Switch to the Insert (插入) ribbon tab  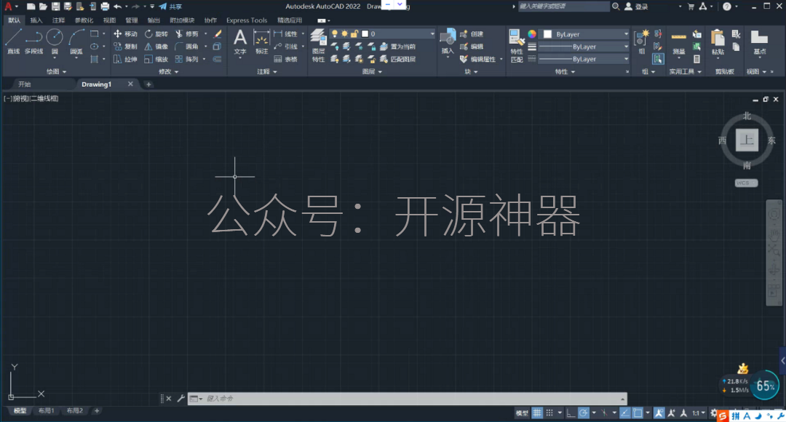pos(36,20)
